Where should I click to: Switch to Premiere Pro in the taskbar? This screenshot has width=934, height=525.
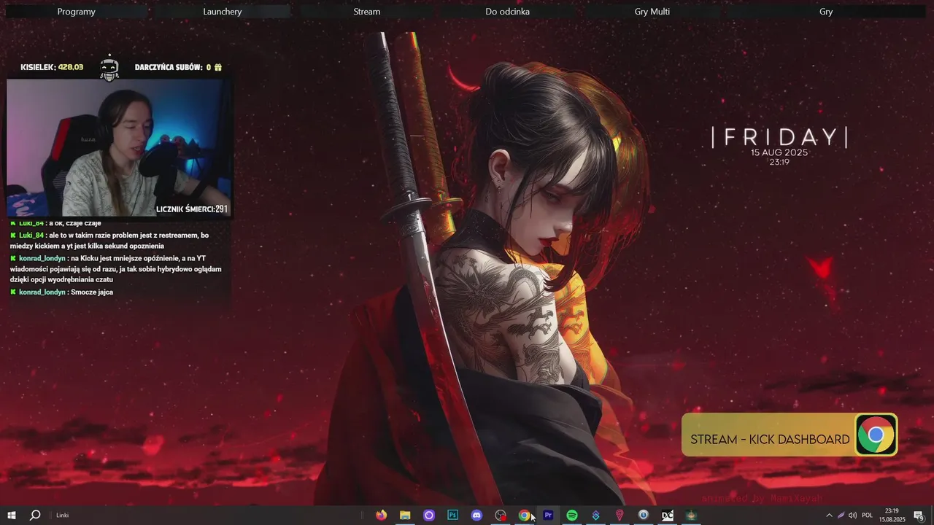coord(548,516)
